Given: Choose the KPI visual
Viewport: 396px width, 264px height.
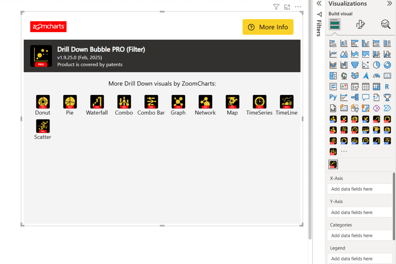Looking at the screenshot, I should [x=344, y=87].
